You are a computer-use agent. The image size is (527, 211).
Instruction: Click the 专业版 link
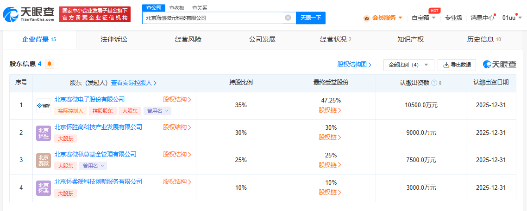tap(453, 18)
